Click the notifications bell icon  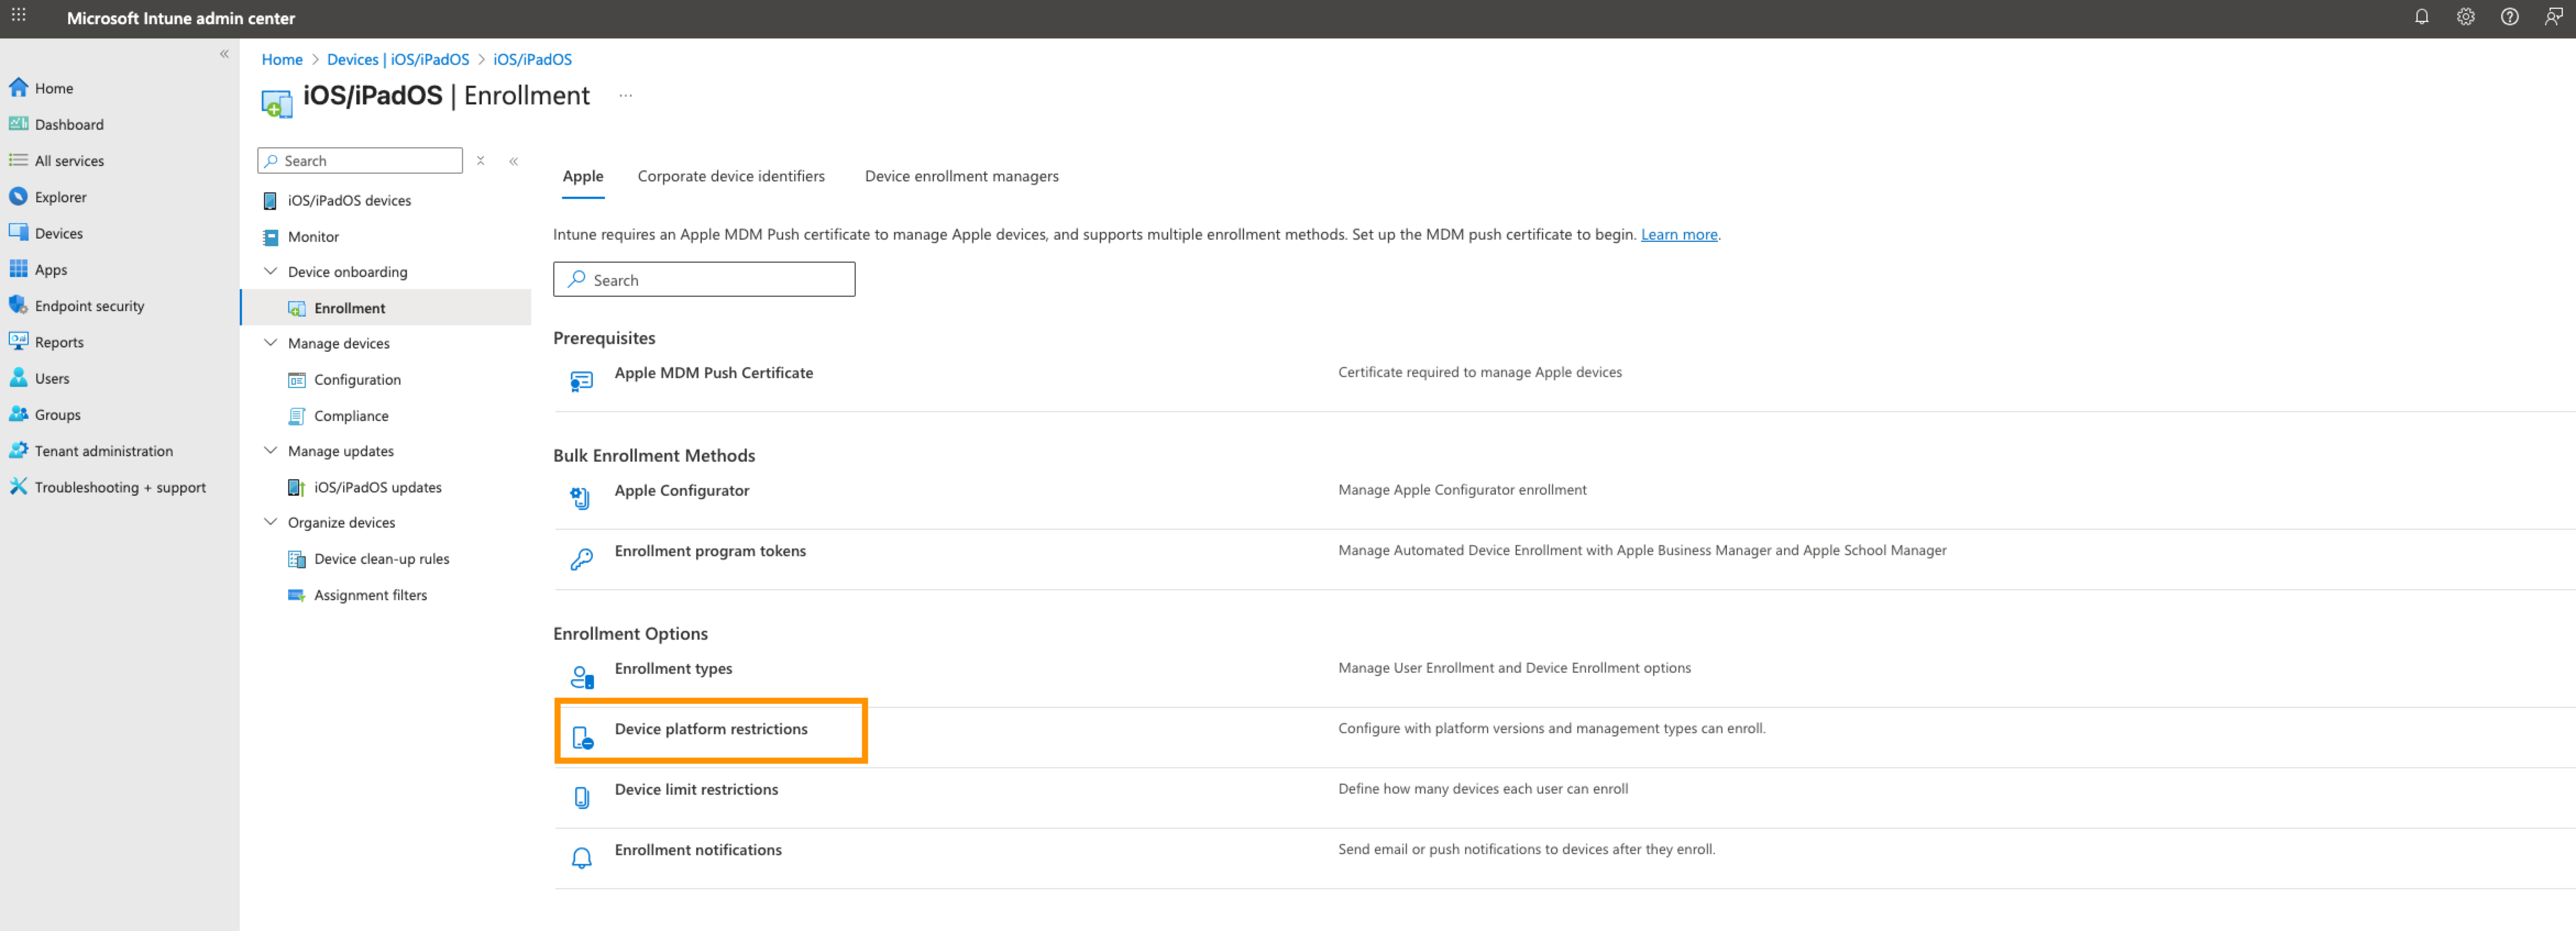(2421, 17)
